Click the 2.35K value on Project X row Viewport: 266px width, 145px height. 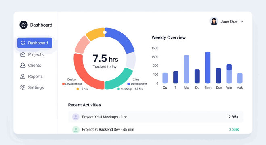pos(233,117)
